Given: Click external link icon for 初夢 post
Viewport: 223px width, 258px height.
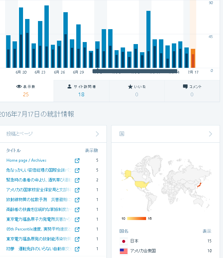Looking at the screenshot, I should [x=77, y=249].
